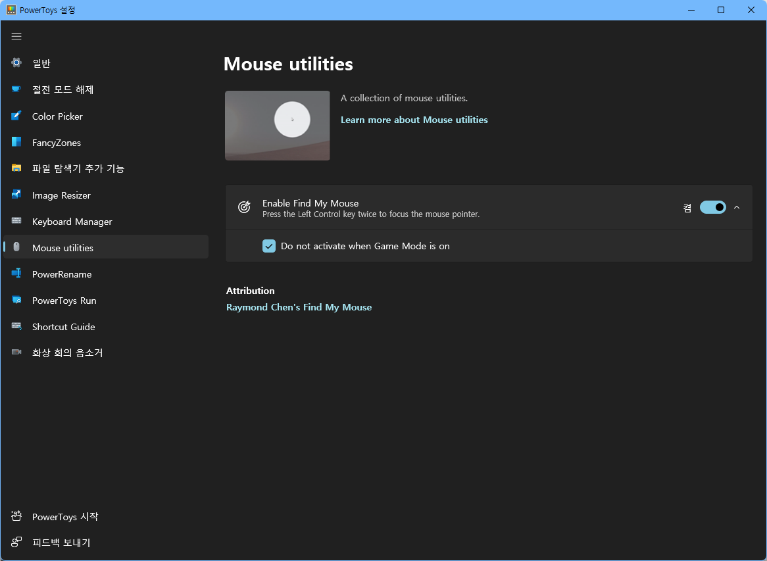Open the hamburger navigation menu

[16, 36]
